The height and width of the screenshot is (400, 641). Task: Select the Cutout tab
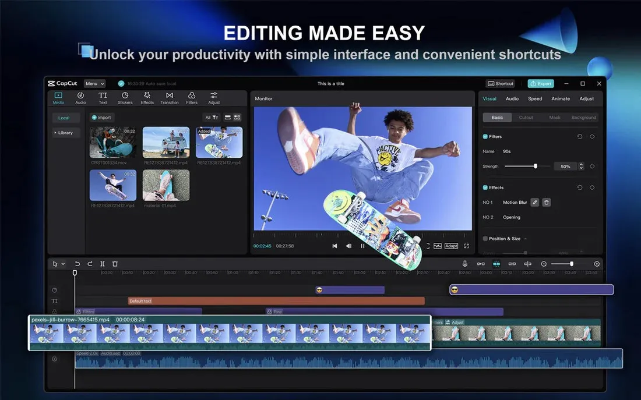pos(526,117)
